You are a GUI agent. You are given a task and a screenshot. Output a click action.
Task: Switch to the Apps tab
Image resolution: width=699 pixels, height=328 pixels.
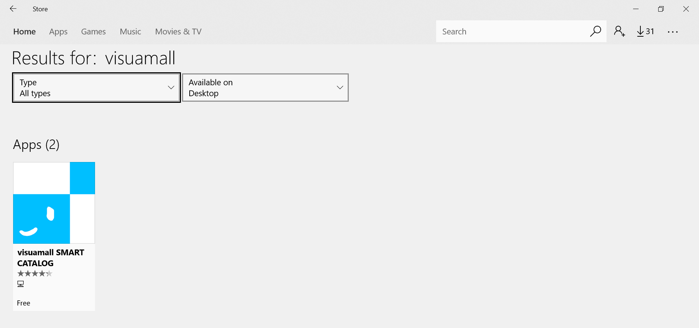(58, 32)
